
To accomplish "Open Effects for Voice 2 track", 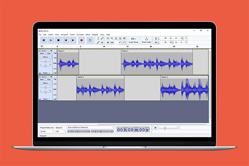I will 46,83.
